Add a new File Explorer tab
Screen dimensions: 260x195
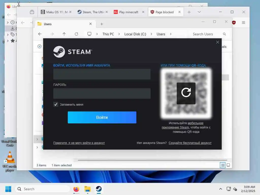click(x=102, y=24)
